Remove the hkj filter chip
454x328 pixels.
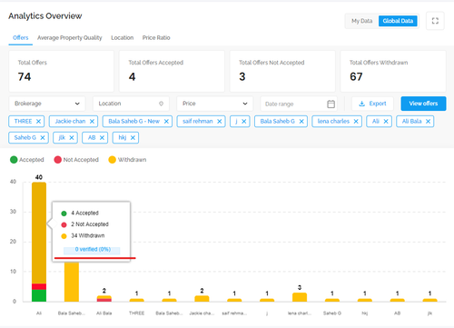pyautogui.click(x=133, y=138)
